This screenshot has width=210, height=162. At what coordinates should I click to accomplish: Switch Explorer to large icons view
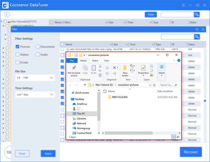tap(178, 137)
